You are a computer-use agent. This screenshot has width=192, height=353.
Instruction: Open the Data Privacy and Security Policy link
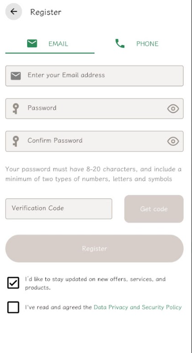(x=138, y=308)
